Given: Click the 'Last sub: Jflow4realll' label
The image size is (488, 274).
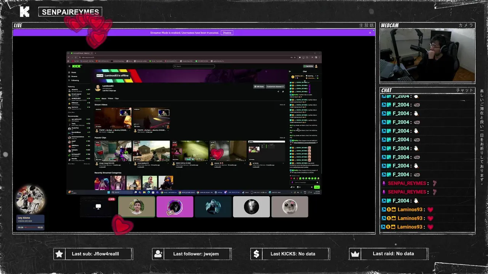Looking at the screenshot, I should click(95, 254).
